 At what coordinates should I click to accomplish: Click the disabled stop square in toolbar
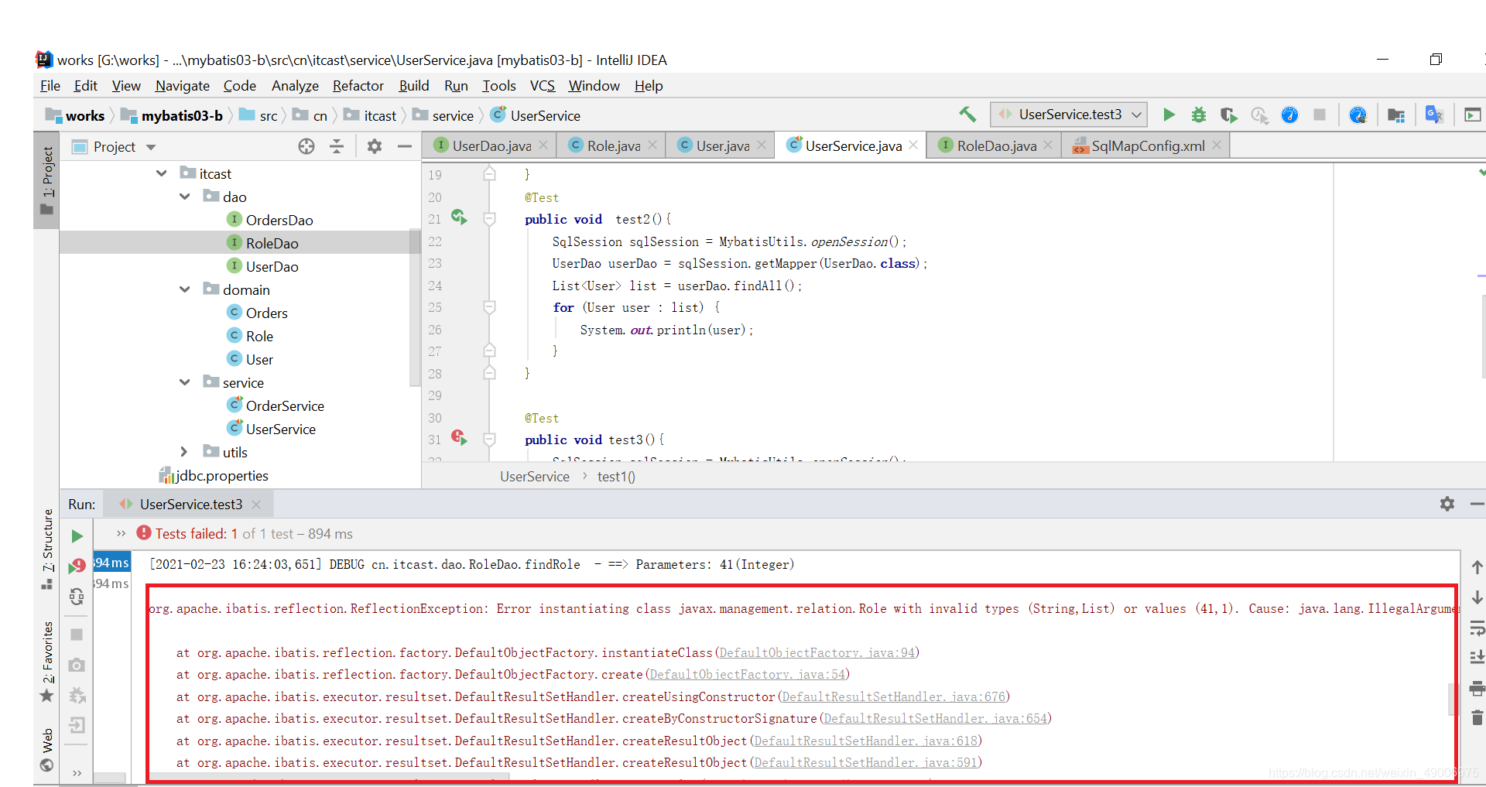[x=1320, y=115]
